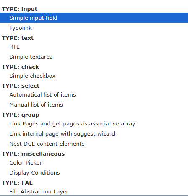Click the TYPE: group heading
This screenshot has width=188, height=196.
click(21, 115)
